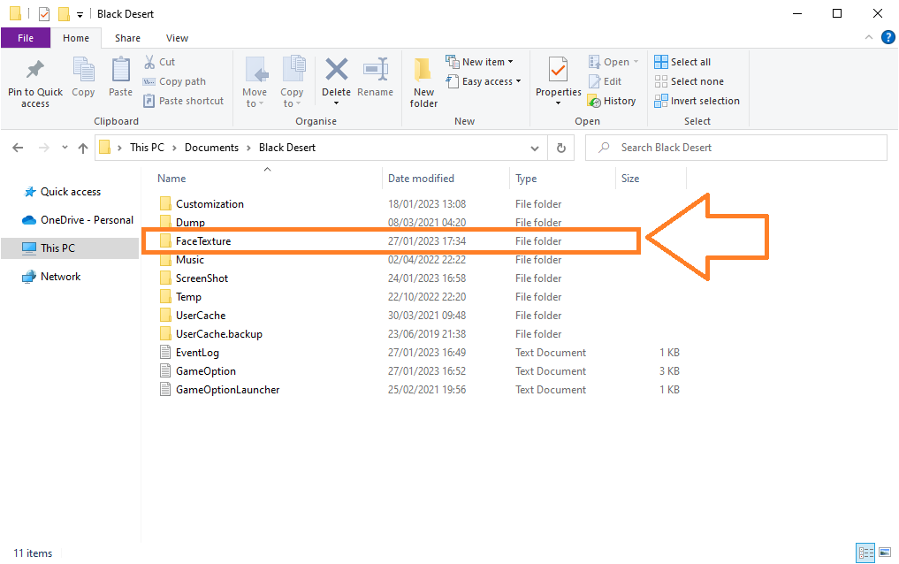Select the ScreenShot folder
899x564 pixels.
point(202,278)
